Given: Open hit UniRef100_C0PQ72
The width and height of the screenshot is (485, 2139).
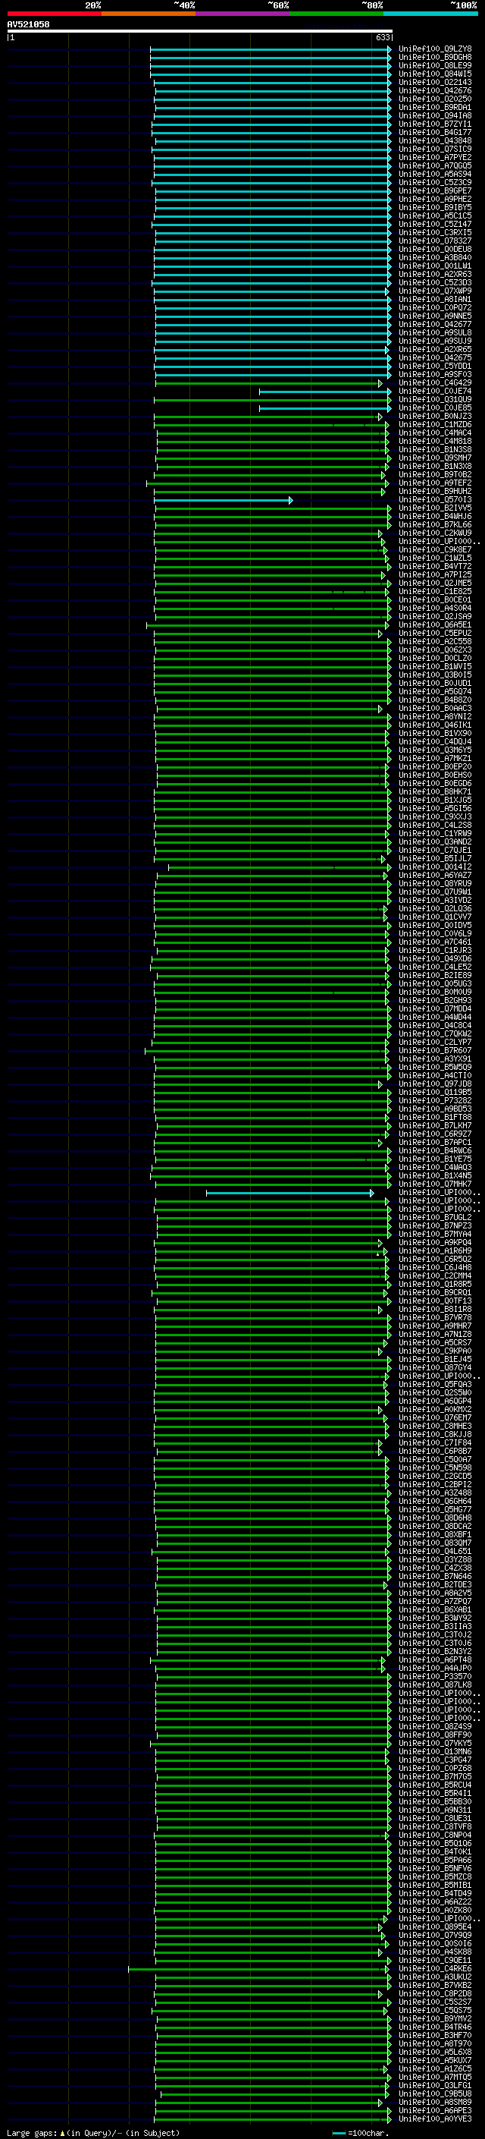Looking at the screenshot, I should (x=435, y=307).
